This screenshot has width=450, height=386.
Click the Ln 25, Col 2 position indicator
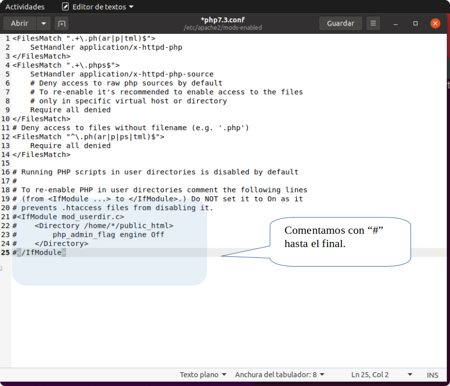coord(370,375)
